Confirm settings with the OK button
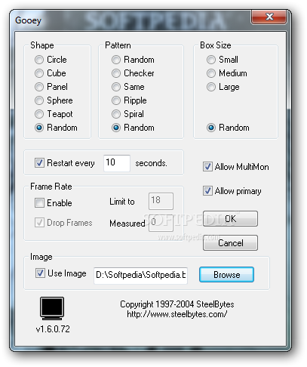Viewport: 307px width, 367px height. pos(230,218)
